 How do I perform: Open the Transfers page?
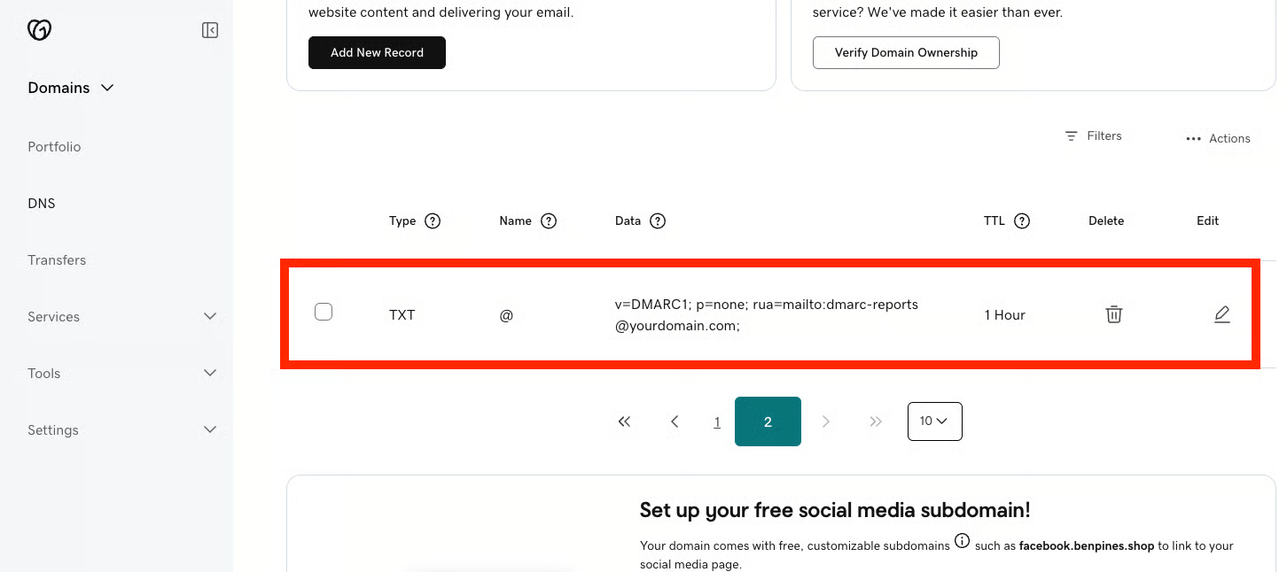coord(57,259)
